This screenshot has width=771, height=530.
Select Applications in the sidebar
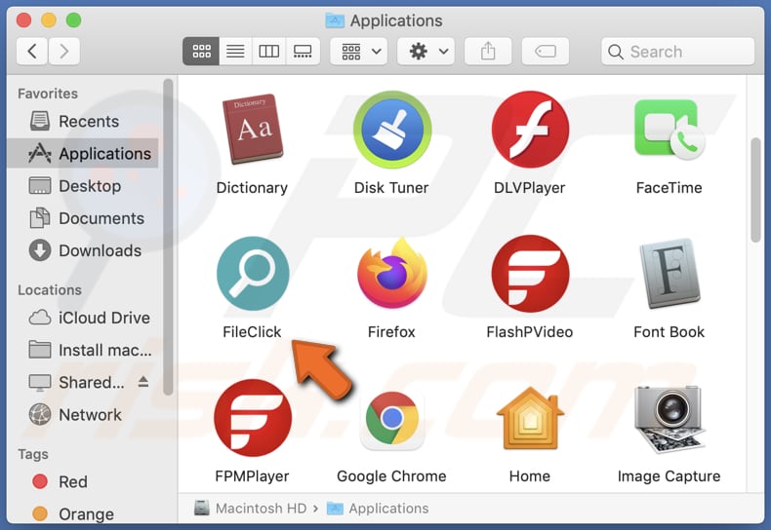83,154
